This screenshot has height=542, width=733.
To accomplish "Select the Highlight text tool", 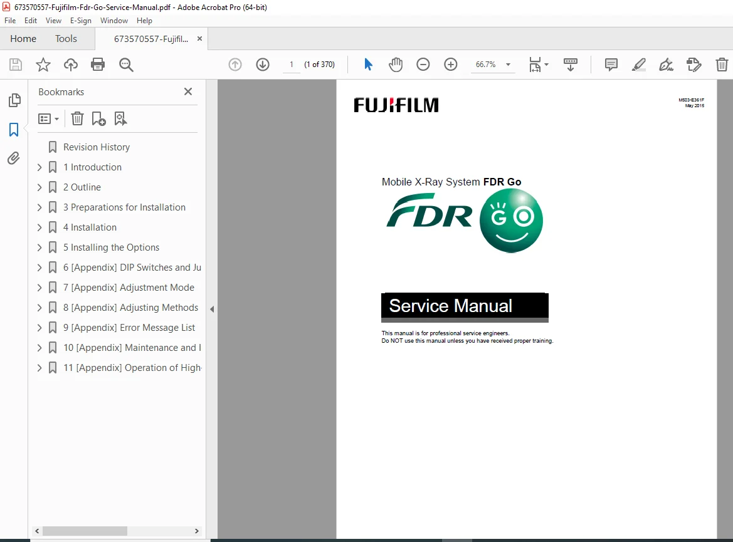I will [x=638, y=65].
